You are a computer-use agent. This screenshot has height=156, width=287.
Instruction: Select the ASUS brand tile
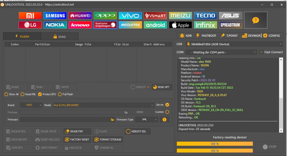pyautogui.click(x=231, y=16)
